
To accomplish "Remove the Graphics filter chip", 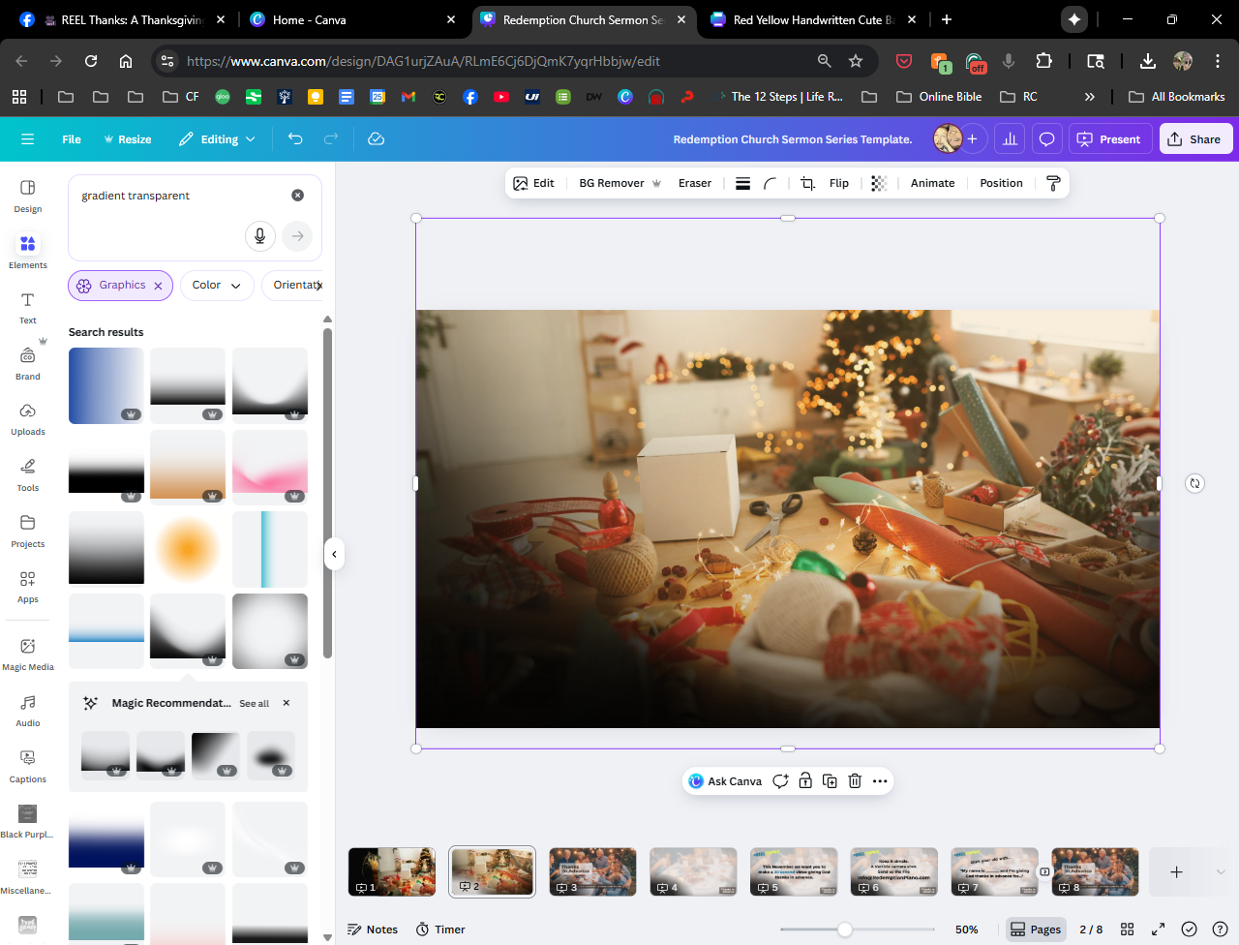I will click(158, 286).
